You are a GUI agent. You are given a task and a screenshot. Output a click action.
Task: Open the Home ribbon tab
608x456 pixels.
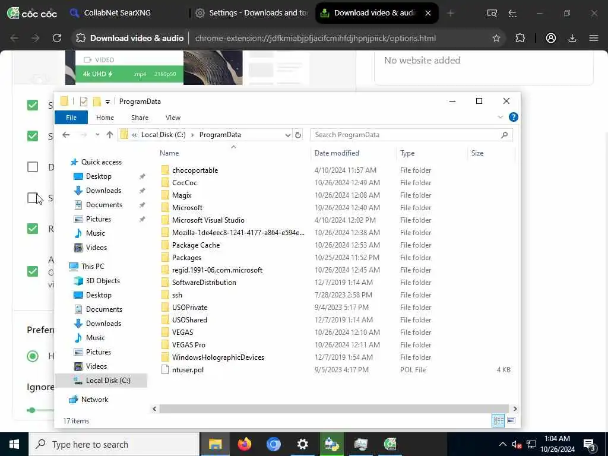click(x=104, y=118)
